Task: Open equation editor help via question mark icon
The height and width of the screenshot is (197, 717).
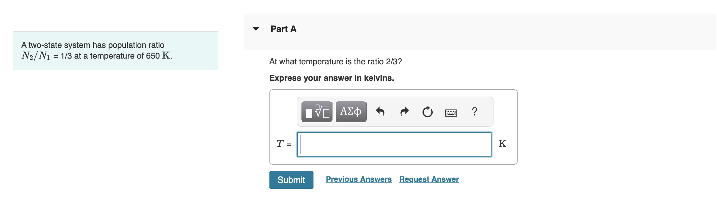Action: pyautogui.click(x=474, y=112)
